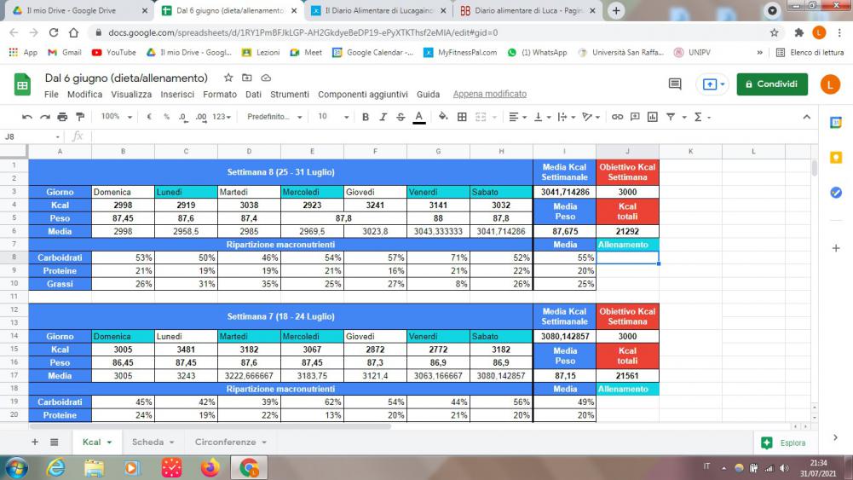The width and height of the screenshot is (853, 480).
Task: Click the print icon
Action: (64, 117)
